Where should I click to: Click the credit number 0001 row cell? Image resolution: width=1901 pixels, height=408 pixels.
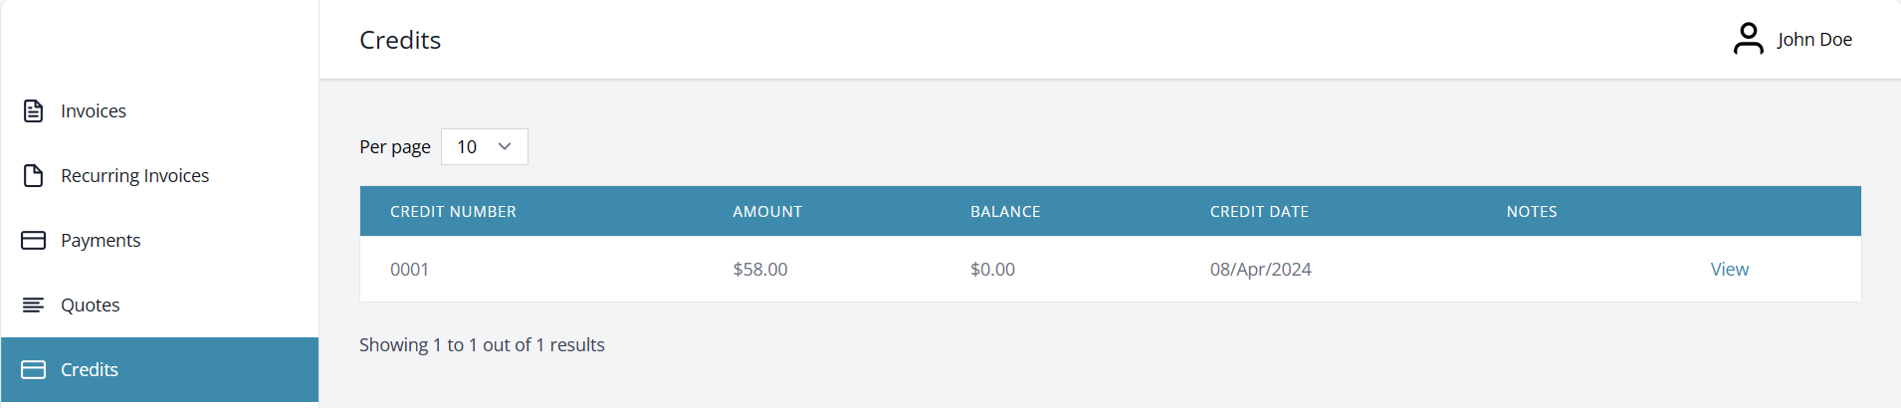click(409, 269)
